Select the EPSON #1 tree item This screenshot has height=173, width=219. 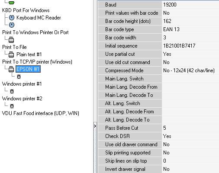(x=28, y=69)
